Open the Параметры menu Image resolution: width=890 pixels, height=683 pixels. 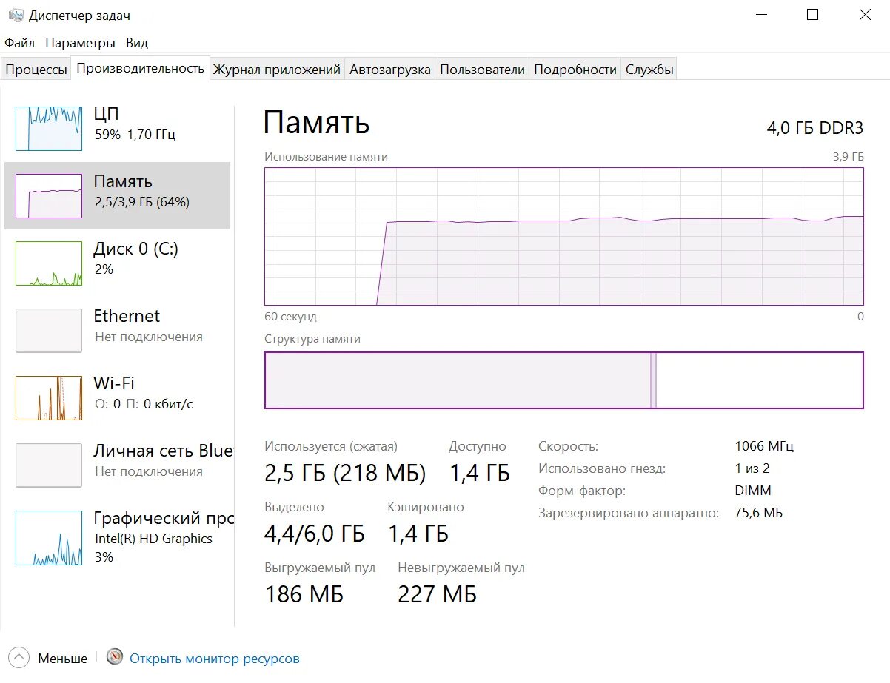coord(80,43)
